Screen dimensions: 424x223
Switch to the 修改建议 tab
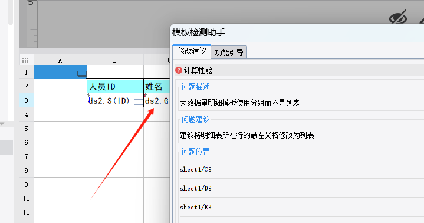(192, 51)
